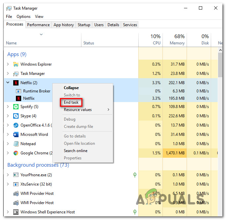Click the second WMI Provider Host icon
Viewport: 226px width, 220px height.
[x=16, y=203]
